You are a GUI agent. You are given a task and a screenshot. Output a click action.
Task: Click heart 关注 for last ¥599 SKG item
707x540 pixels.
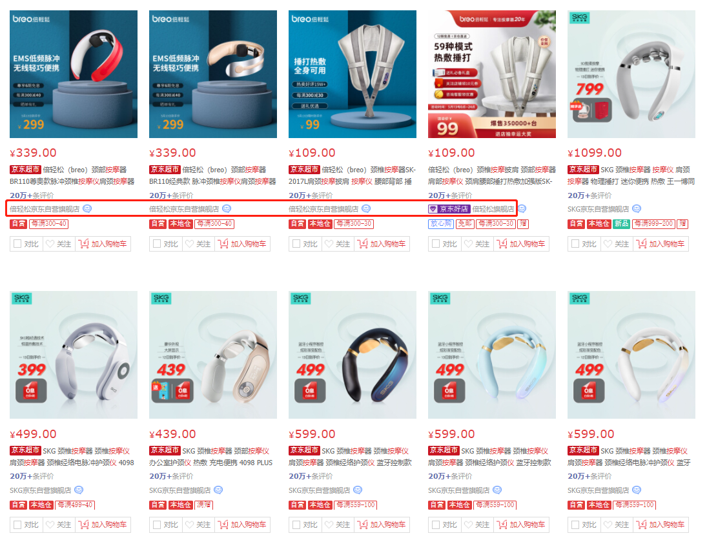coord(608,525)
